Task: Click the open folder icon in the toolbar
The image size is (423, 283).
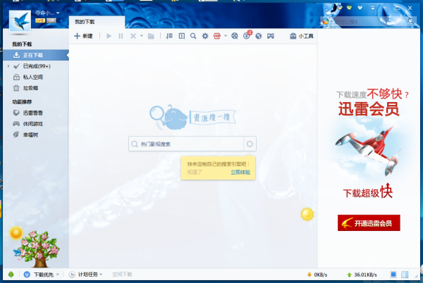Action: point(151,36)
